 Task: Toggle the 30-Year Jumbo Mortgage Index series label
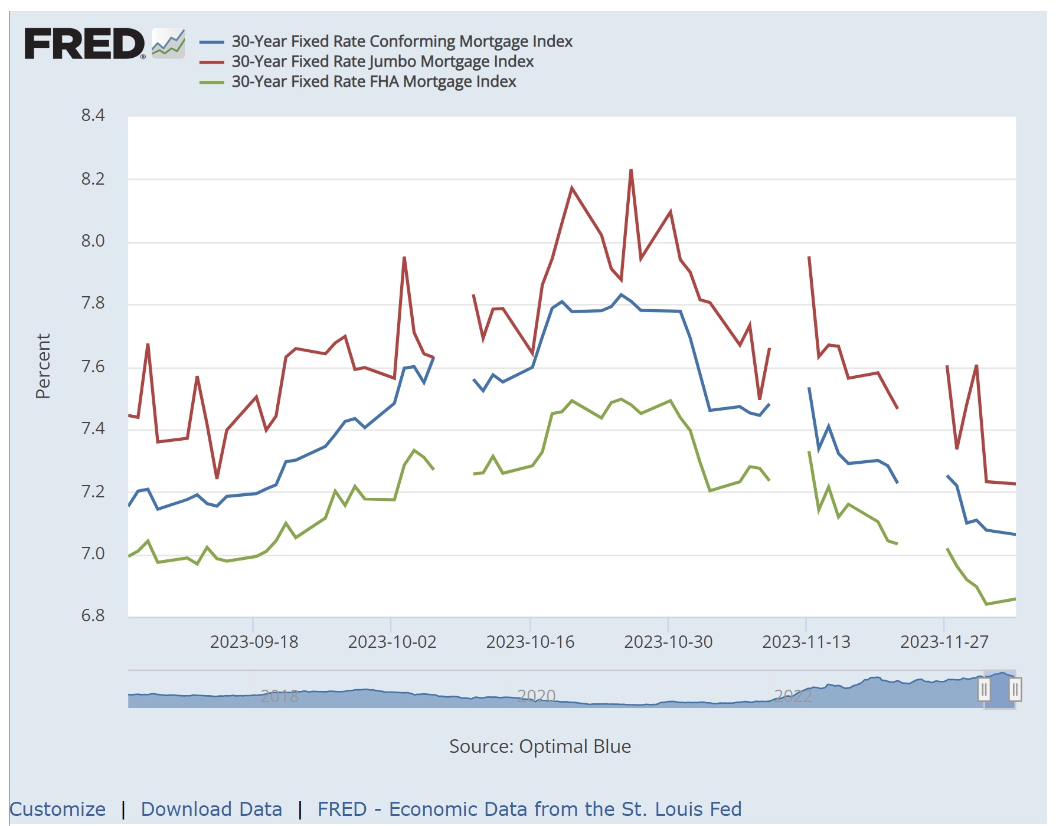point(382,62)
